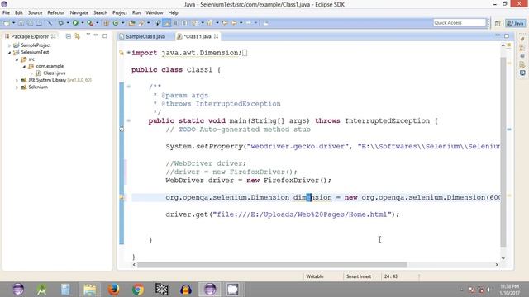Open dropdown arrow beside Run icon

coord(83,23)
